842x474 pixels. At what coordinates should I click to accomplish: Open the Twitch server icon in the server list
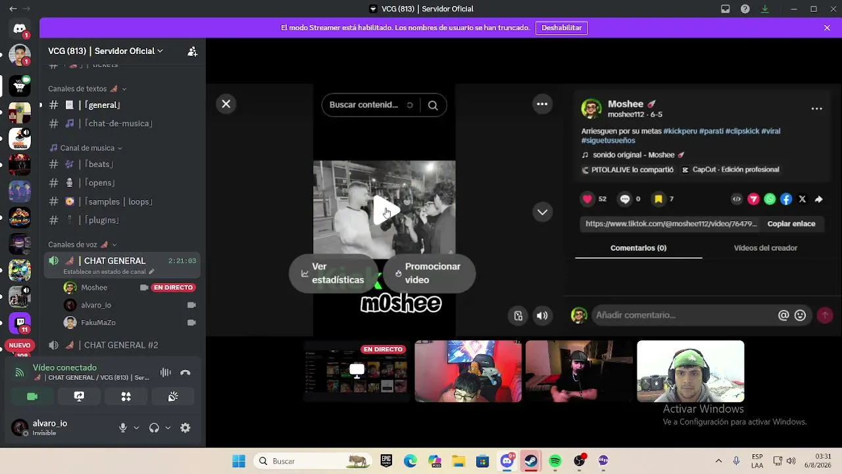point(20,323)
